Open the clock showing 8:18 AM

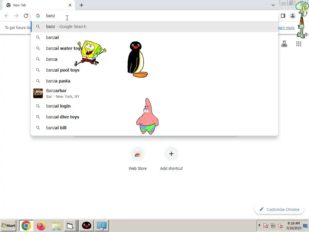(x=294, y=226)
